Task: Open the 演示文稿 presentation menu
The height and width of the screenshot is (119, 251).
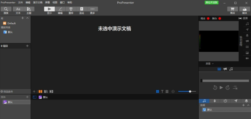Action: coord(38,3)
